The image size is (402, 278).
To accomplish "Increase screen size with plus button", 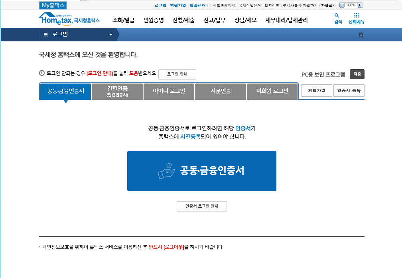I will (359, 5).
